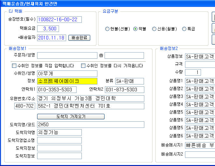This screenshot has width=215, height=166.
Task: Click the postal code field 480-702
Action: pyautogui.click(x=25, y=106)
